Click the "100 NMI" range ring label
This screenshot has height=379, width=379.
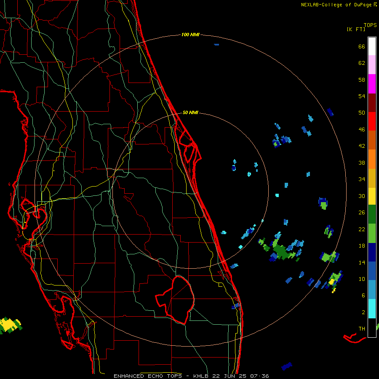coord(190,35)
